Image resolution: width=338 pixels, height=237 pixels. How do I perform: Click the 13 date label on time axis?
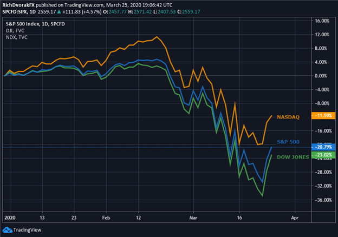[42, 218]
